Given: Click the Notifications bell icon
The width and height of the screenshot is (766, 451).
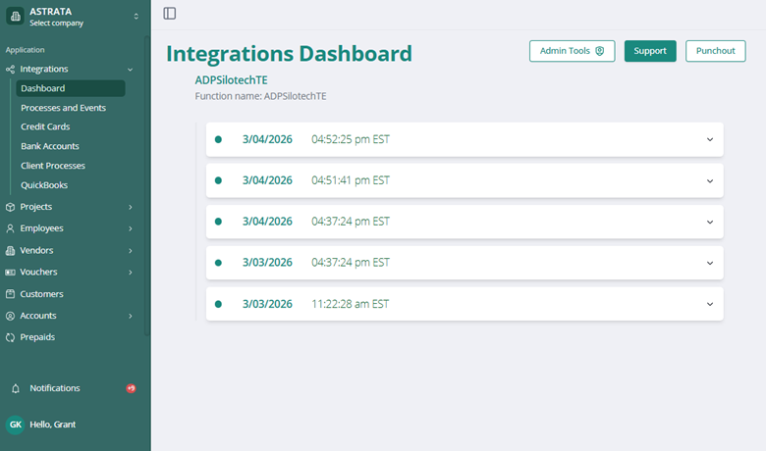Looking at the screenshot, I should pos(16,388).
